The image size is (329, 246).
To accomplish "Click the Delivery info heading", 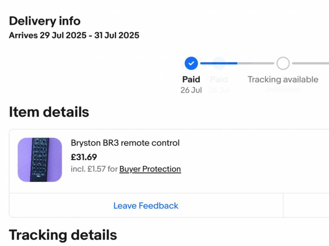I will point(45,21).
